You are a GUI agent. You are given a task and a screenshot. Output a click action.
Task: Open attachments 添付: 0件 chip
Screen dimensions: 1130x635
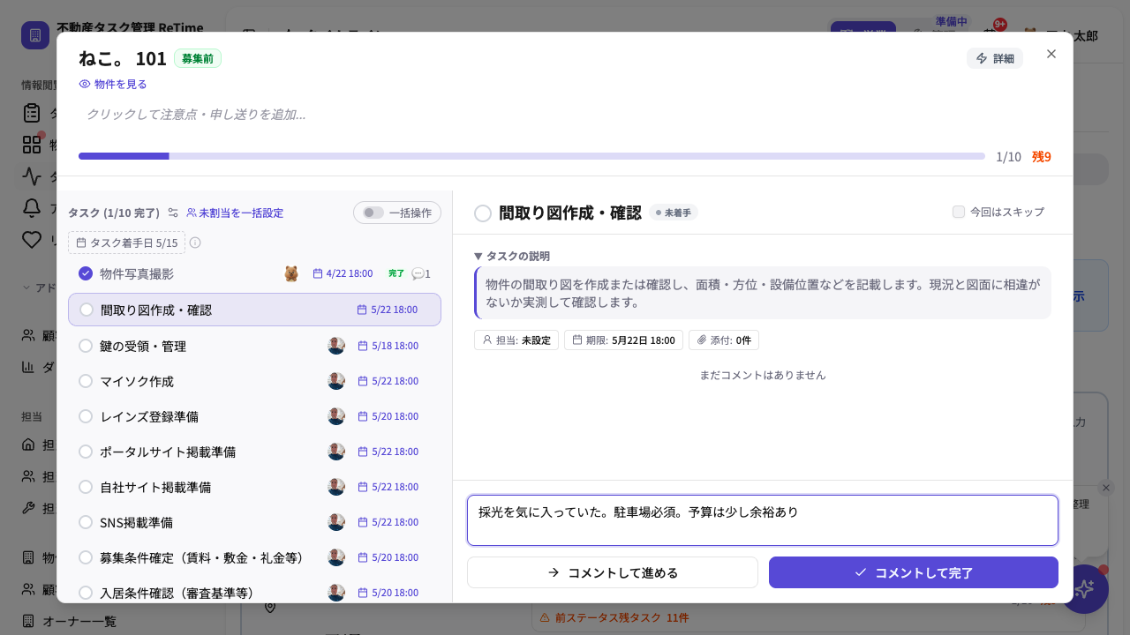tap(724, 340)
